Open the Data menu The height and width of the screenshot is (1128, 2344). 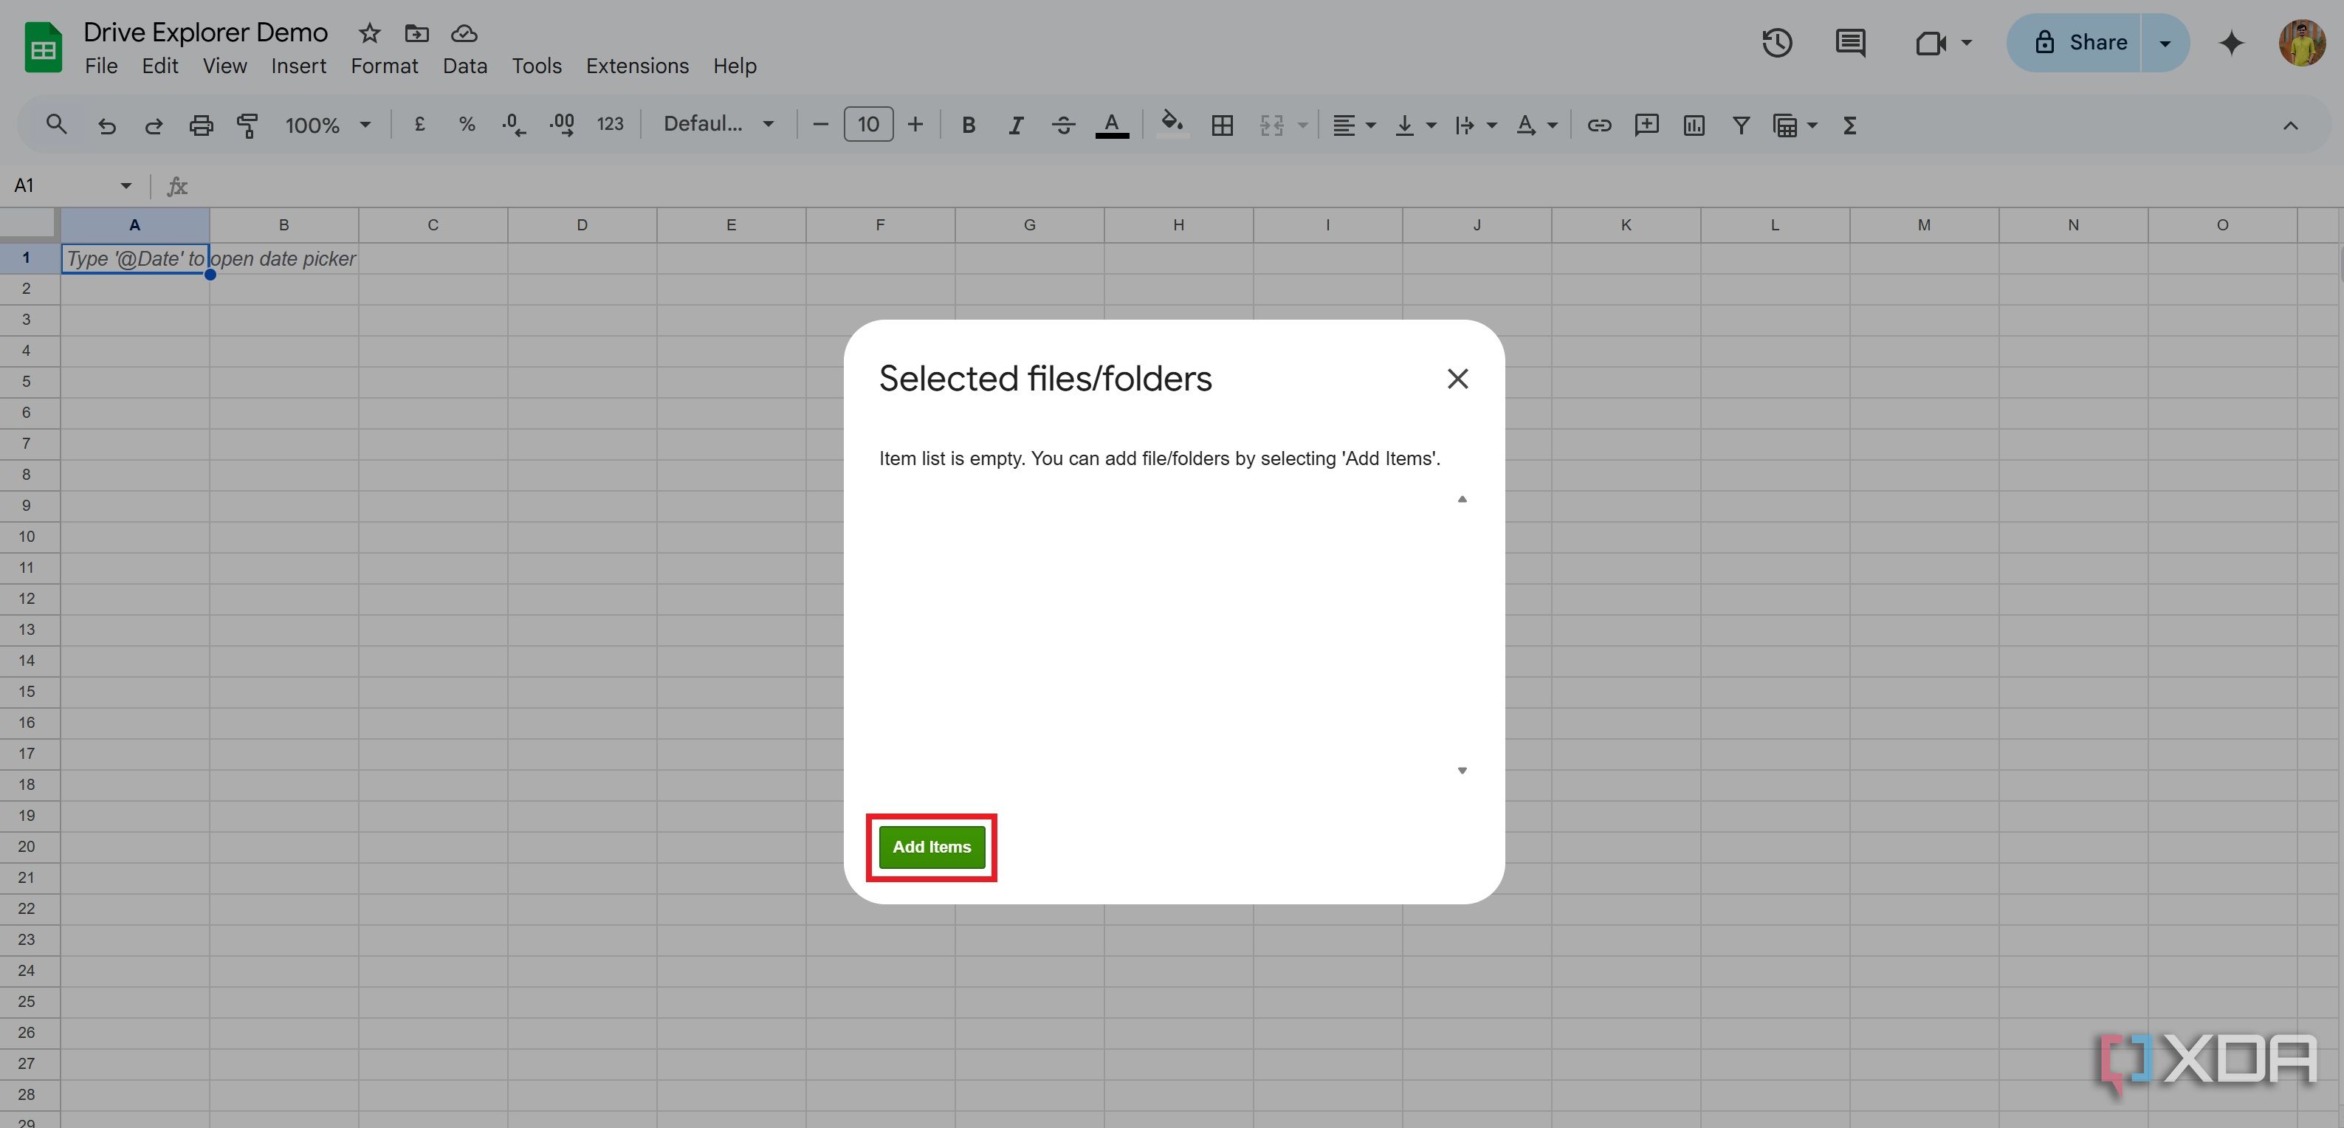pos(465,66)
